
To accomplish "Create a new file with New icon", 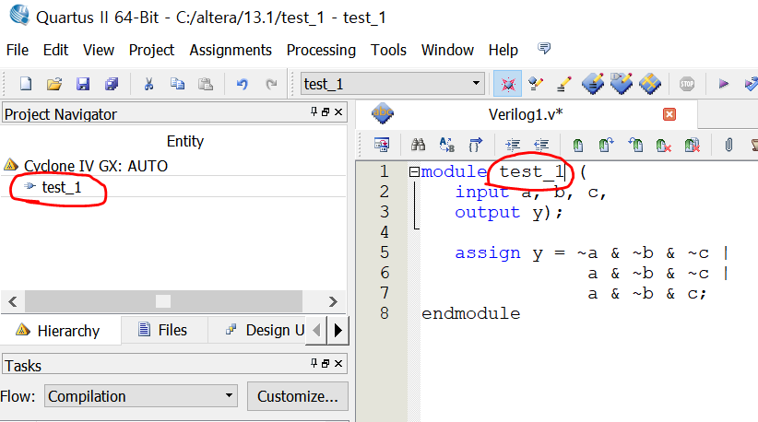I will click(x=26, y=84).
